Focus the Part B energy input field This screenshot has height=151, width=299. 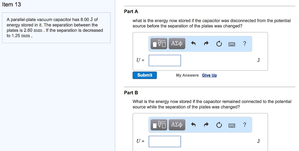(165, 141)
